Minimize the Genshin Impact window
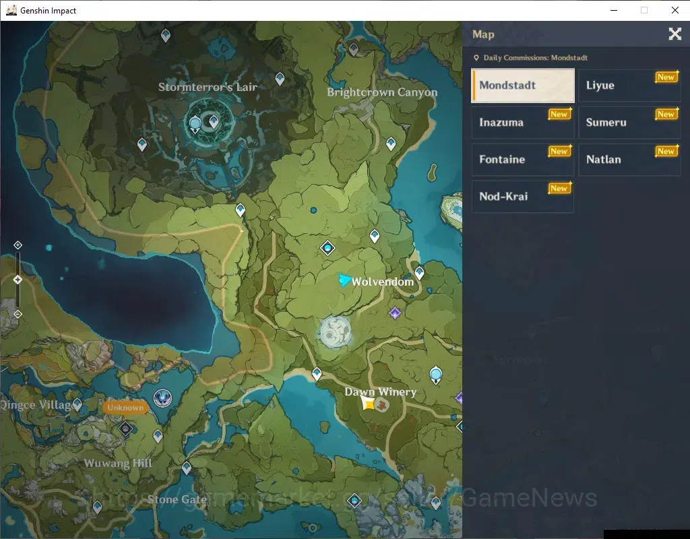 [x=614, y=10]
